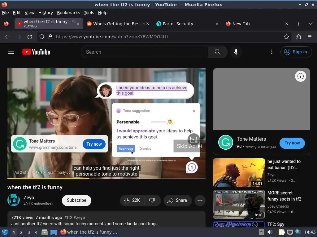Dislike the video with thumbs down

[152, 200]
